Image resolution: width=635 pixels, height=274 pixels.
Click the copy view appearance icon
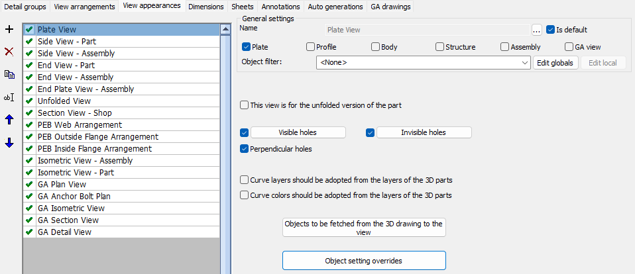(9, 74)
